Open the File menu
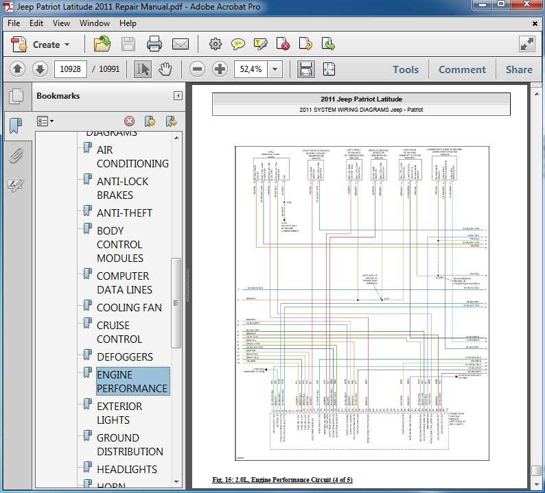 (14, 23)
